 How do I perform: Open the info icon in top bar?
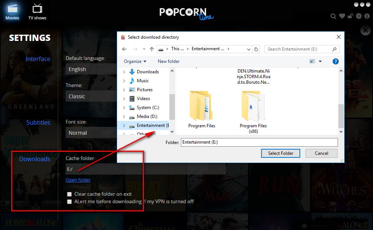[367, 16]
